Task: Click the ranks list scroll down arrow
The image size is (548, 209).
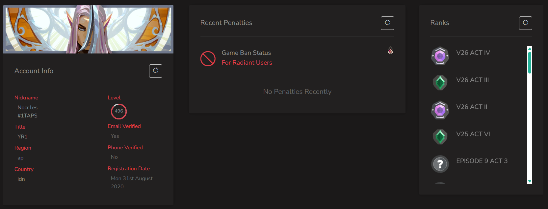Action: click(530, 181)
